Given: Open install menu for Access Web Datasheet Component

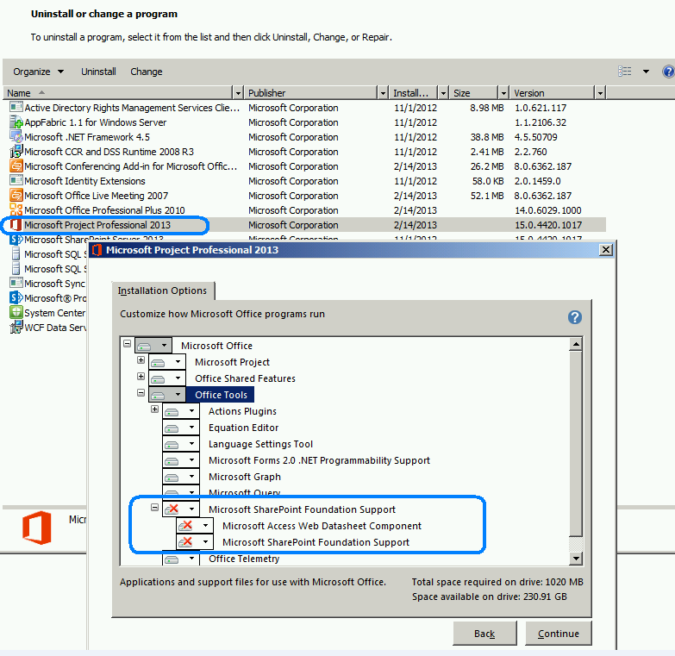Looking at the screenshot, I should [x=195, y=526].
